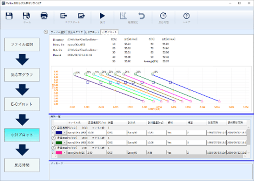Click the Yes analysis cell in row 2

[177, 143]
